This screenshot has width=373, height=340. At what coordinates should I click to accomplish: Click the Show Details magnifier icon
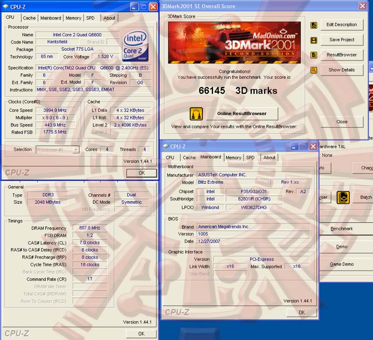tap(314, 70)
